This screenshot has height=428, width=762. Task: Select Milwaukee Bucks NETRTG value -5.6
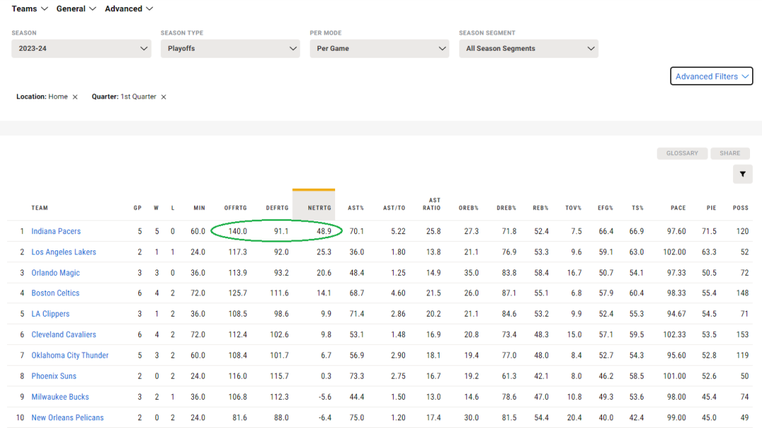coord(325,397)
